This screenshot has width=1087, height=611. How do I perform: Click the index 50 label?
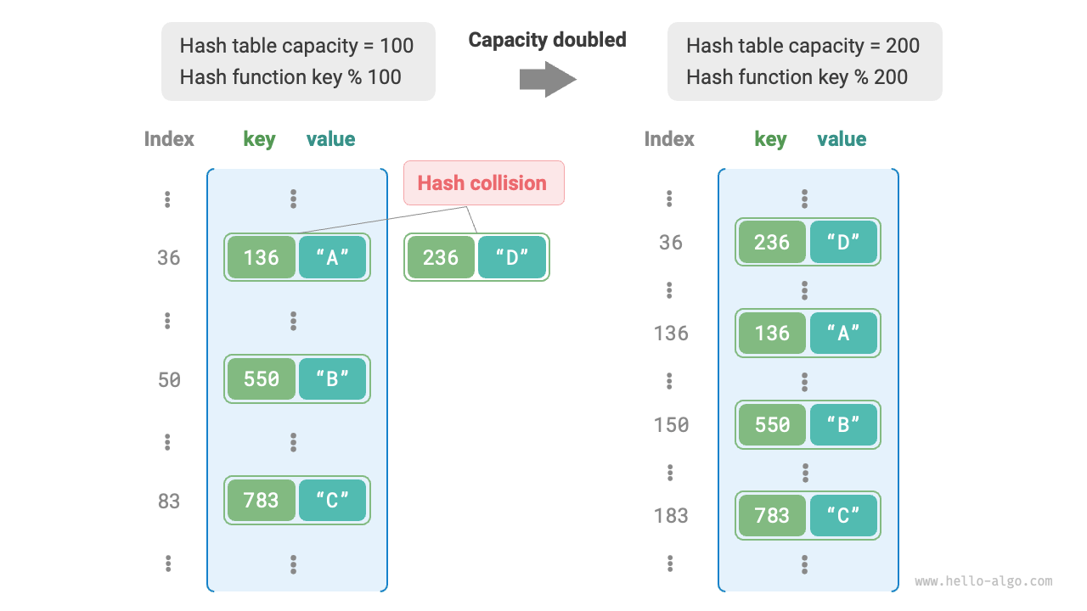click(x=169, y=379)
